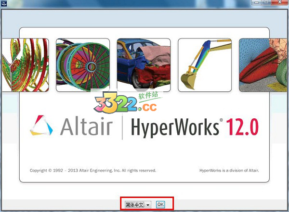Minimize the installer window
The height and width of the screenshot is (212, 289).
click(x=257, y=2)
